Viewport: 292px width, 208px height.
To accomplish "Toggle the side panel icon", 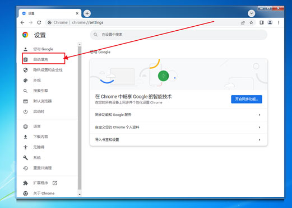I will (262, 22).
